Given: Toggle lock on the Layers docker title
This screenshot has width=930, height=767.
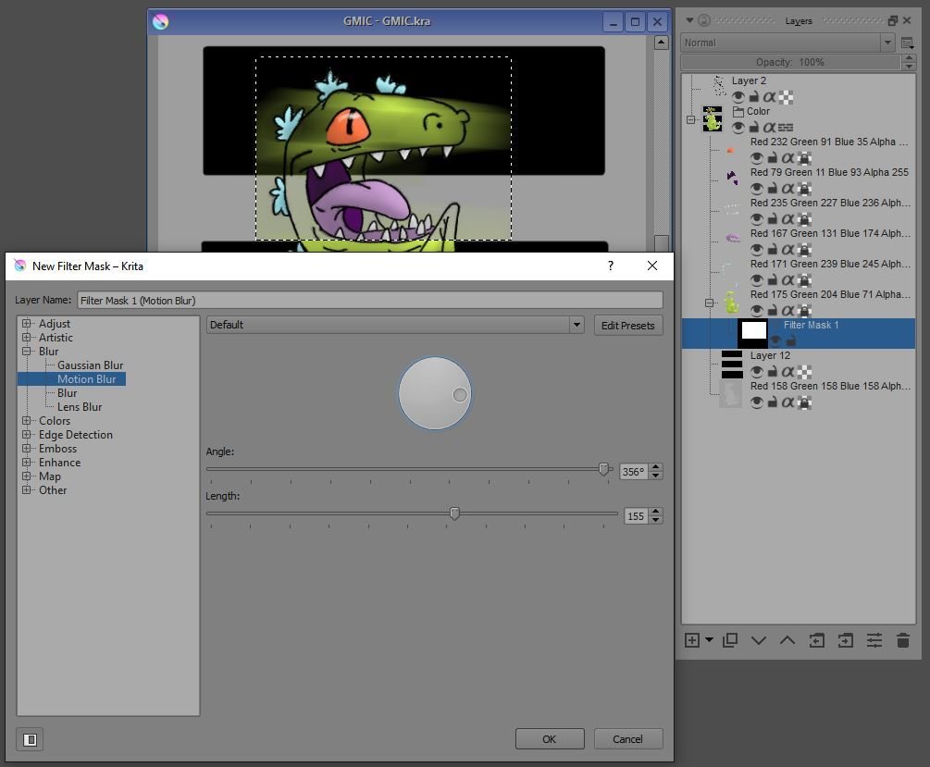Looking at the screenshot, I should point(704,20).
